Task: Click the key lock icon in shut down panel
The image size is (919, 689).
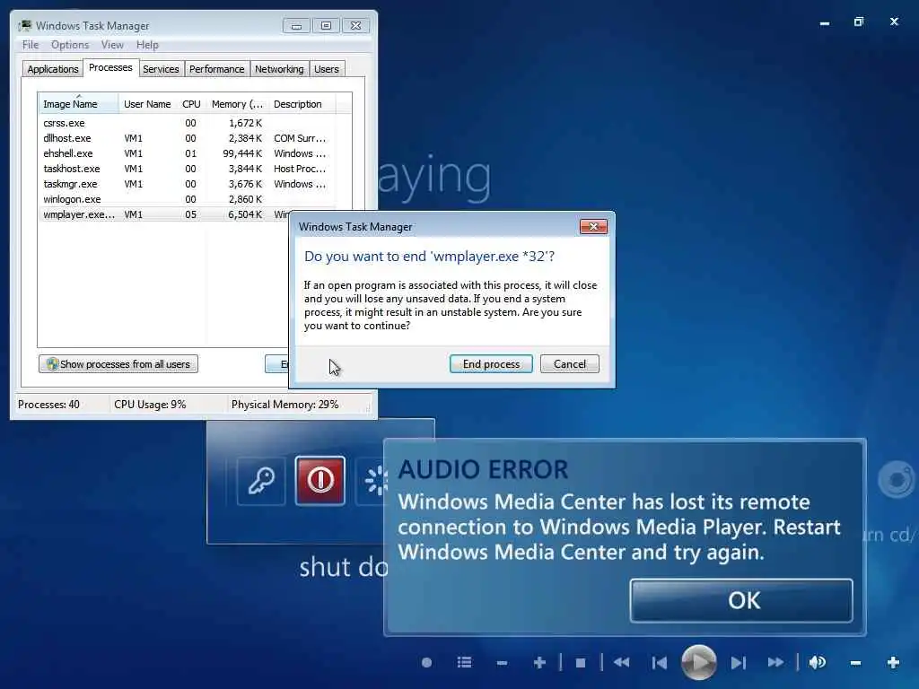Action: coord(261,481)
